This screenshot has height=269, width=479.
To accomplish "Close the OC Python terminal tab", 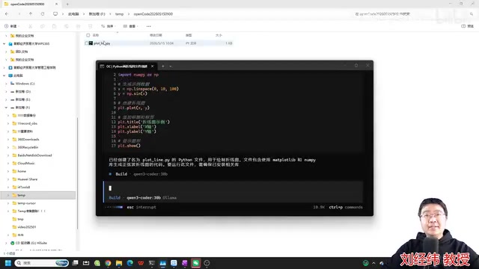I will [x=152, y=66].
